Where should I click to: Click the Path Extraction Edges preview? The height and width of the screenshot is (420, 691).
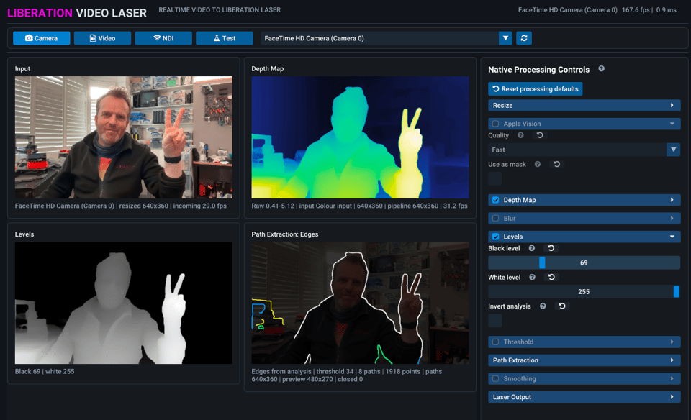click(360, 303)
